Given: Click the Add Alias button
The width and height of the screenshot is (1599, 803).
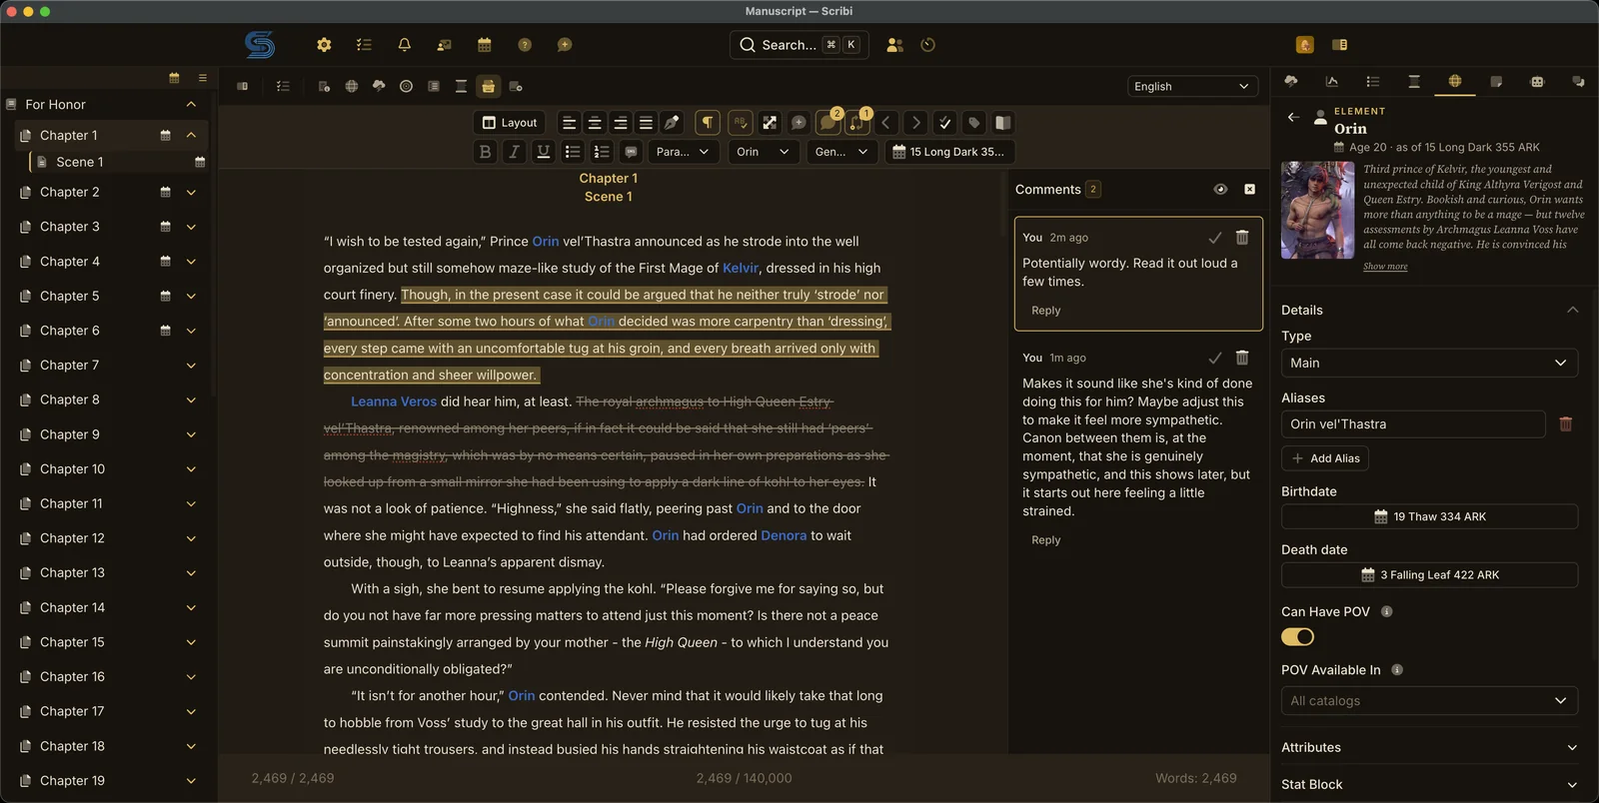Looking at the screenshot, I should 1325,458.
